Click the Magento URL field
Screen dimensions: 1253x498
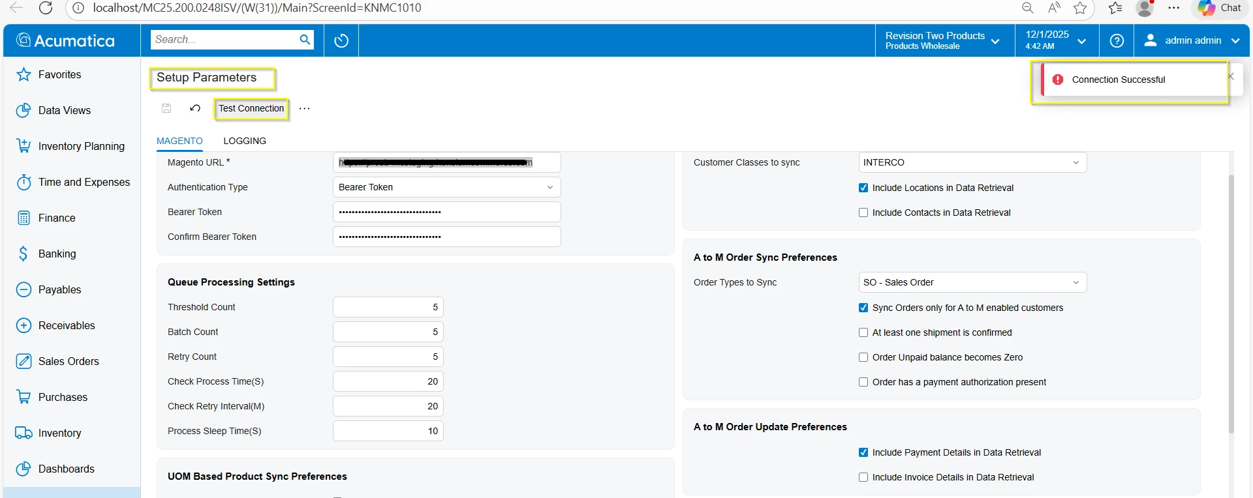click(x=447, y=162)
